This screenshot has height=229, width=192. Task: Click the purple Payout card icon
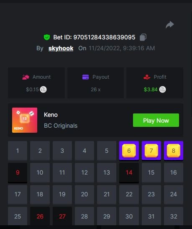[85, 77]
